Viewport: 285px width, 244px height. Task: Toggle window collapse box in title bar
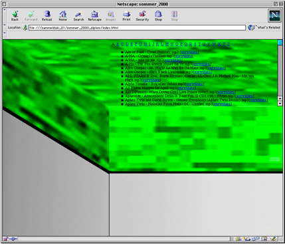(x=280, y=4)
